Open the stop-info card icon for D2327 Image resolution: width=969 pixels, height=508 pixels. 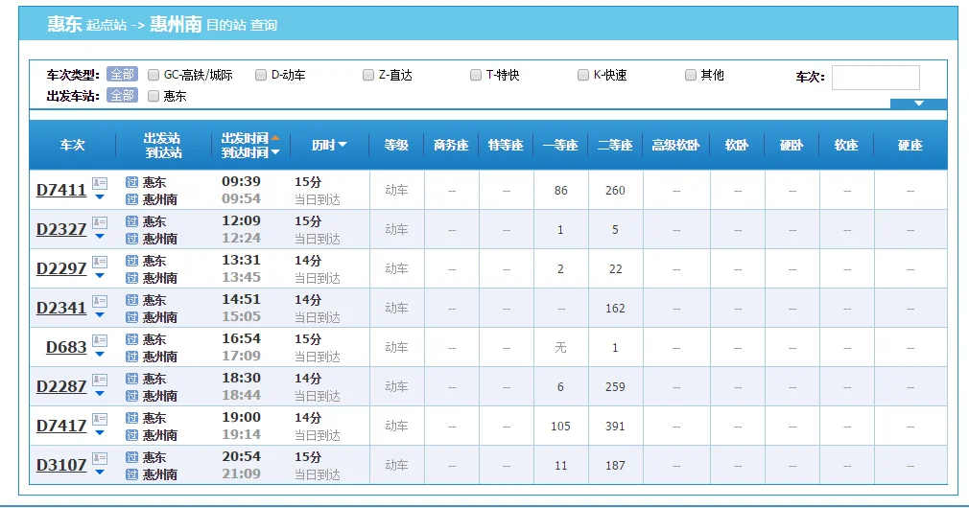pos(100,222)
